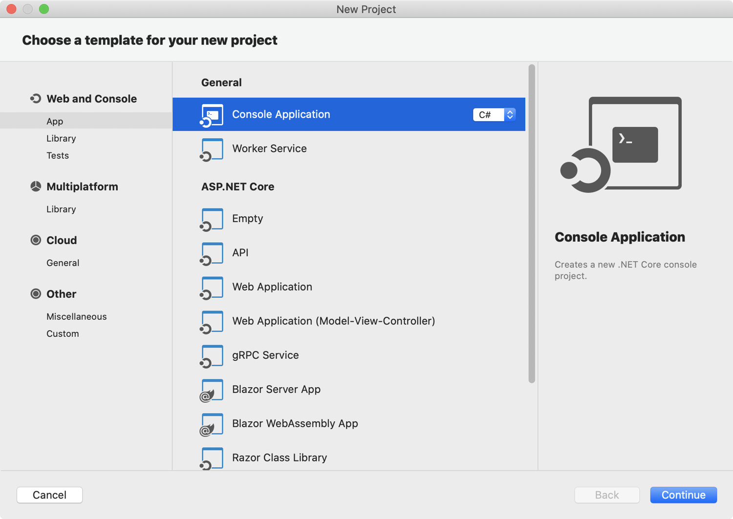Image resolution: width=733 pixels, height=519 pixels.
Task: Click the Other category icon
Action: click(x=36, y=294)
